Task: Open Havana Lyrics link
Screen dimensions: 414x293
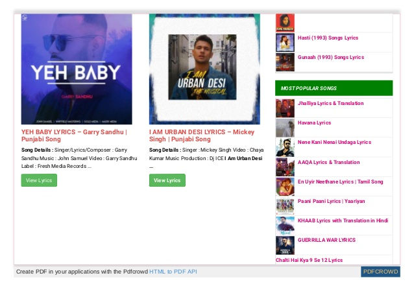Action: (314, 123)
